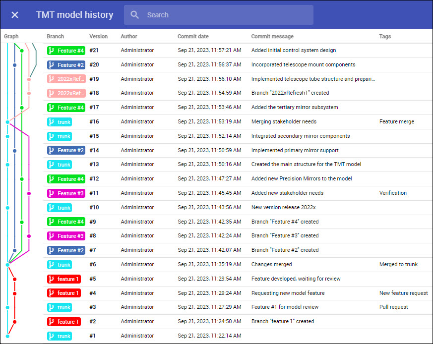Select message 'Integrated secondary mirror components'

tap(301, 136)
